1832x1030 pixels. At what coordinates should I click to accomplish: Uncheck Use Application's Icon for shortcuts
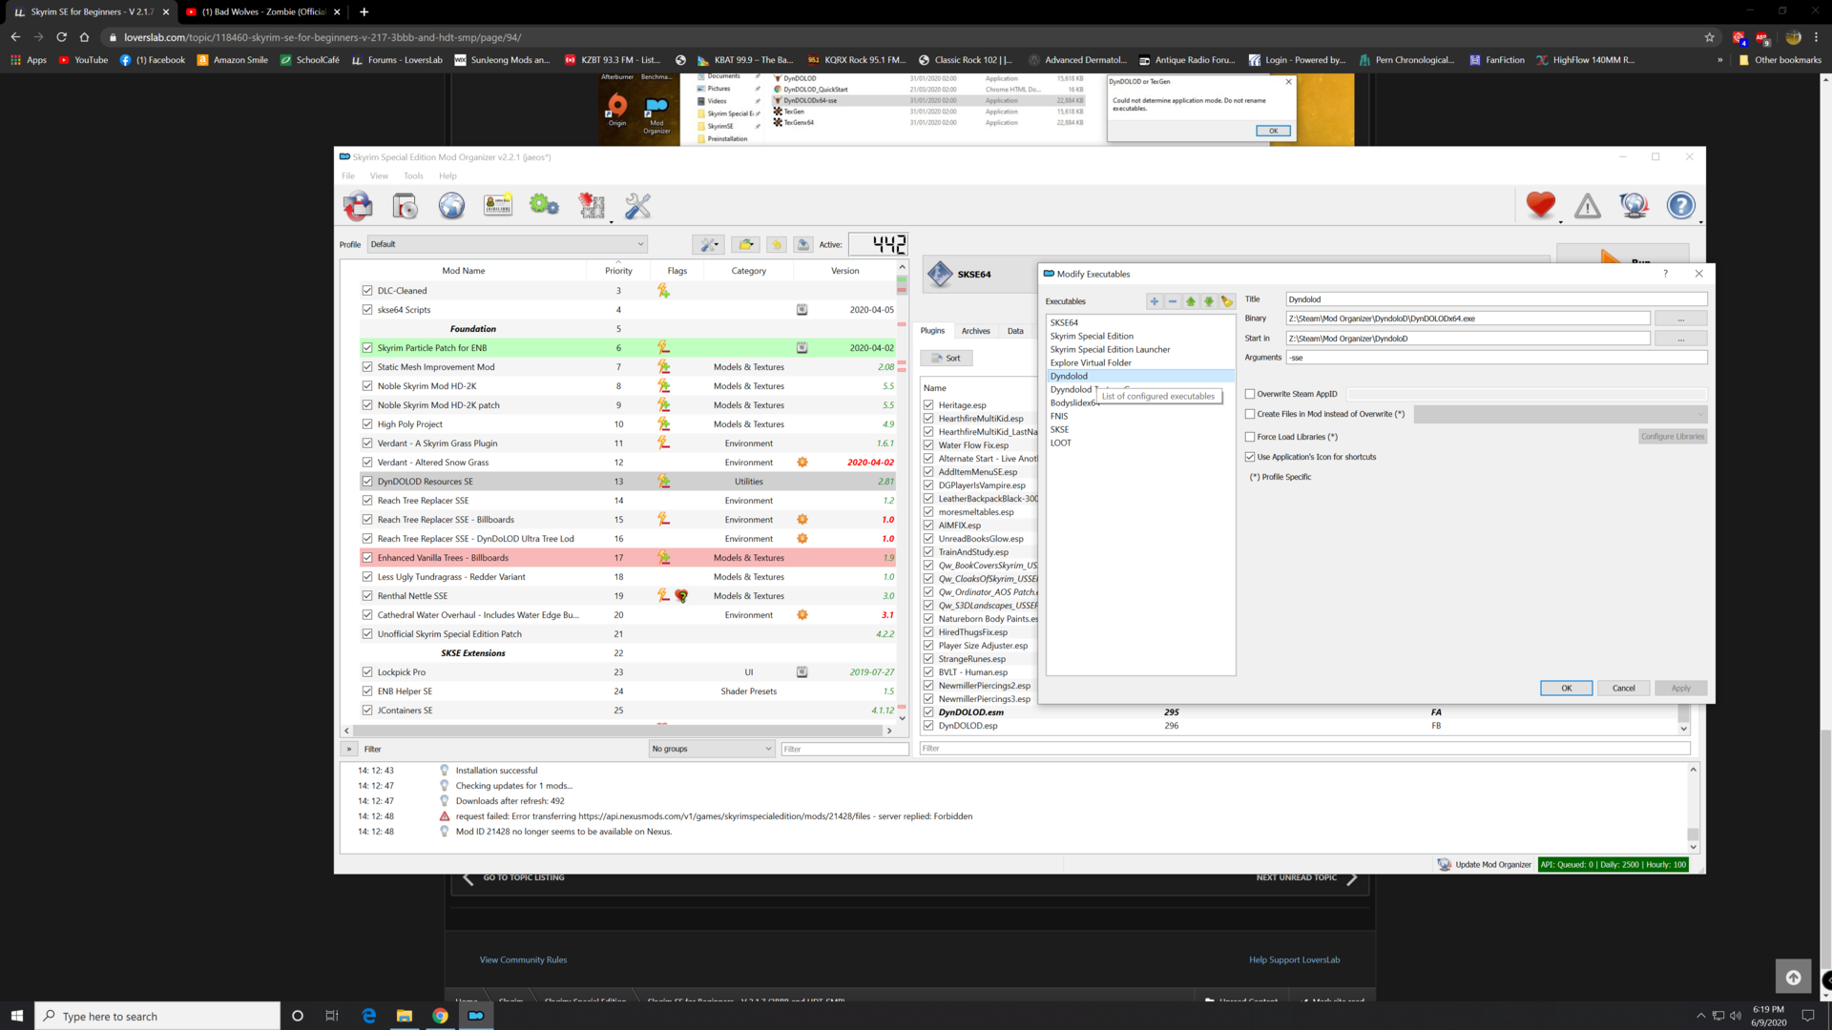[x=1250, y=457]
